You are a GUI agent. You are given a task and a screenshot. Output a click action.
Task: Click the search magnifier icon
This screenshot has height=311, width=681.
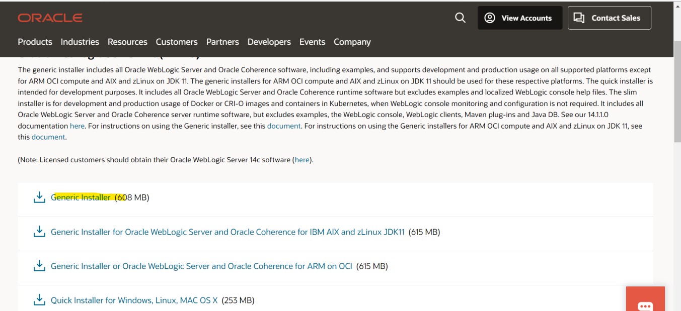coord(460,18)
